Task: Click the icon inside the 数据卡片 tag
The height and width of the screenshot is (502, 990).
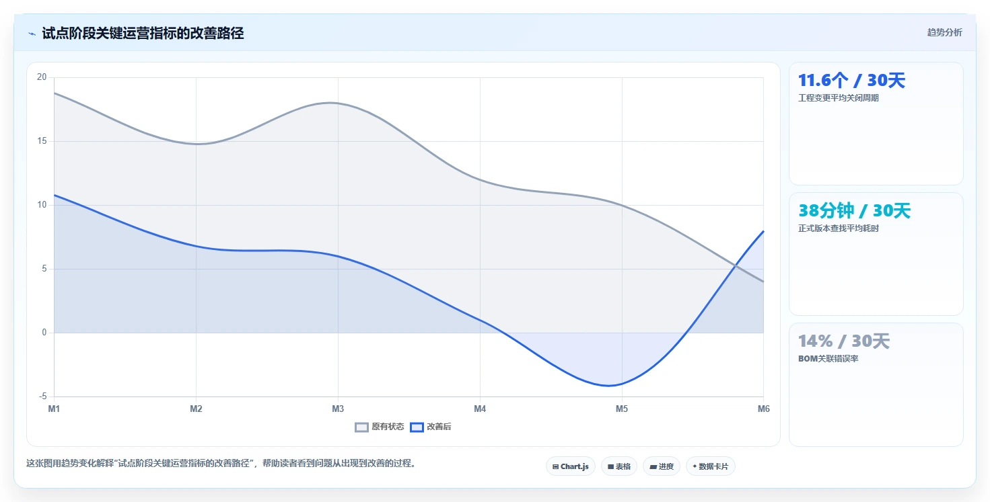Action: (x=695, y=466)
